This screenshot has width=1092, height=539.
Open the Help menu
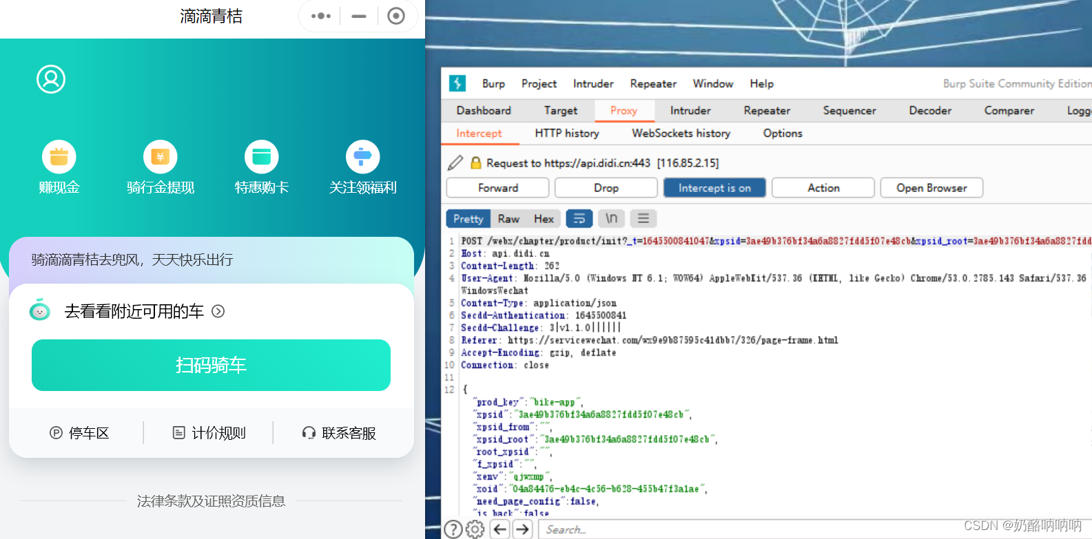pyautogui.click(x=761, y=83)
